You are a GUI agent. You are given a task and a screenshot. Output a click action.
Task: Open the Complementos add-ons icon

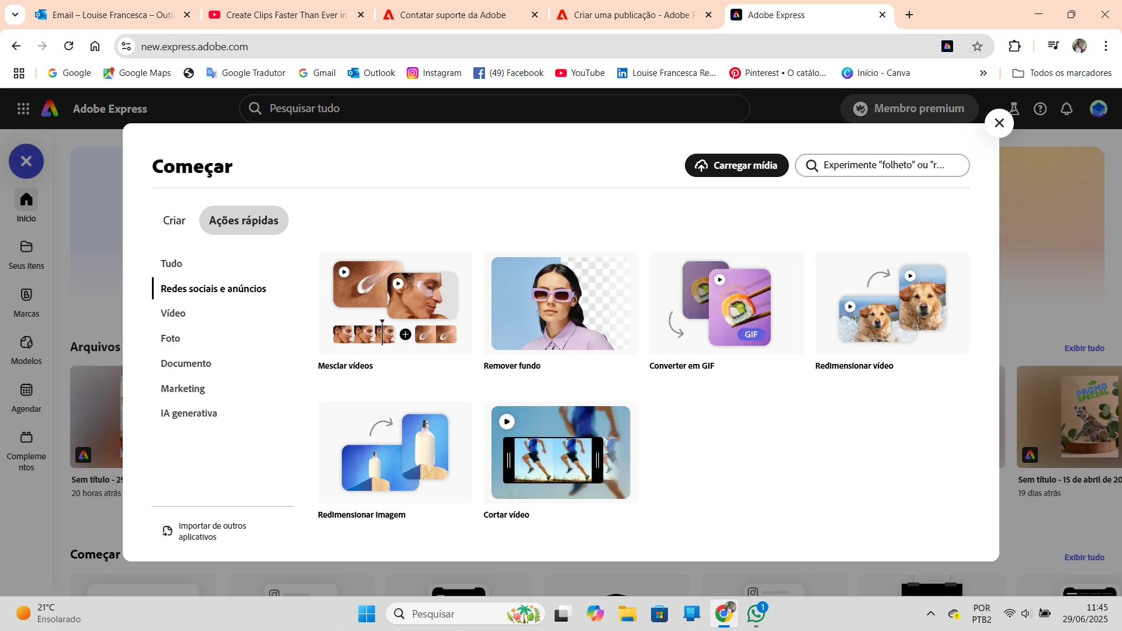(26, 438)
